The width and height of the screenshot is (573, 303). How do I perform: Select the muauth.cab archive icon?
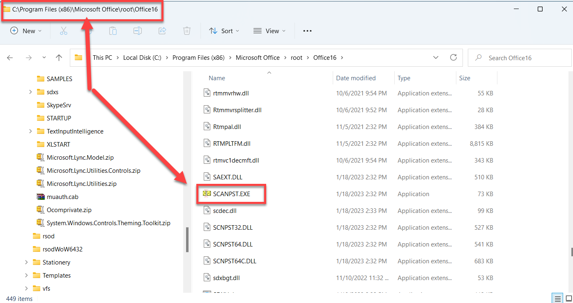pyautogui.click(x=40, y=197)
